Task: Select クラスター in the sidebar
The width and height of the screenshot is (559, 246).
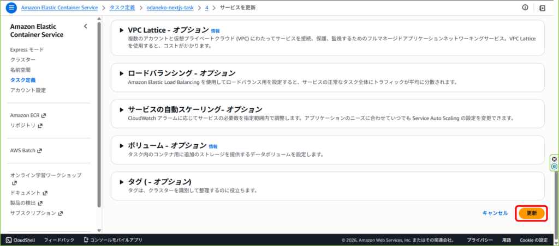Action: click(23, 60)
